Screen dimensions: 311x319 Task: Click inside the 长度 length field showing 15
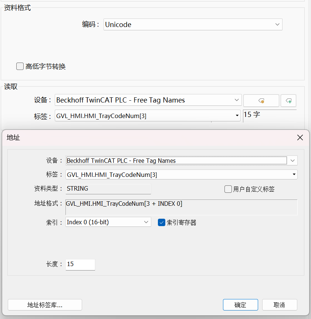coord(80,265)
